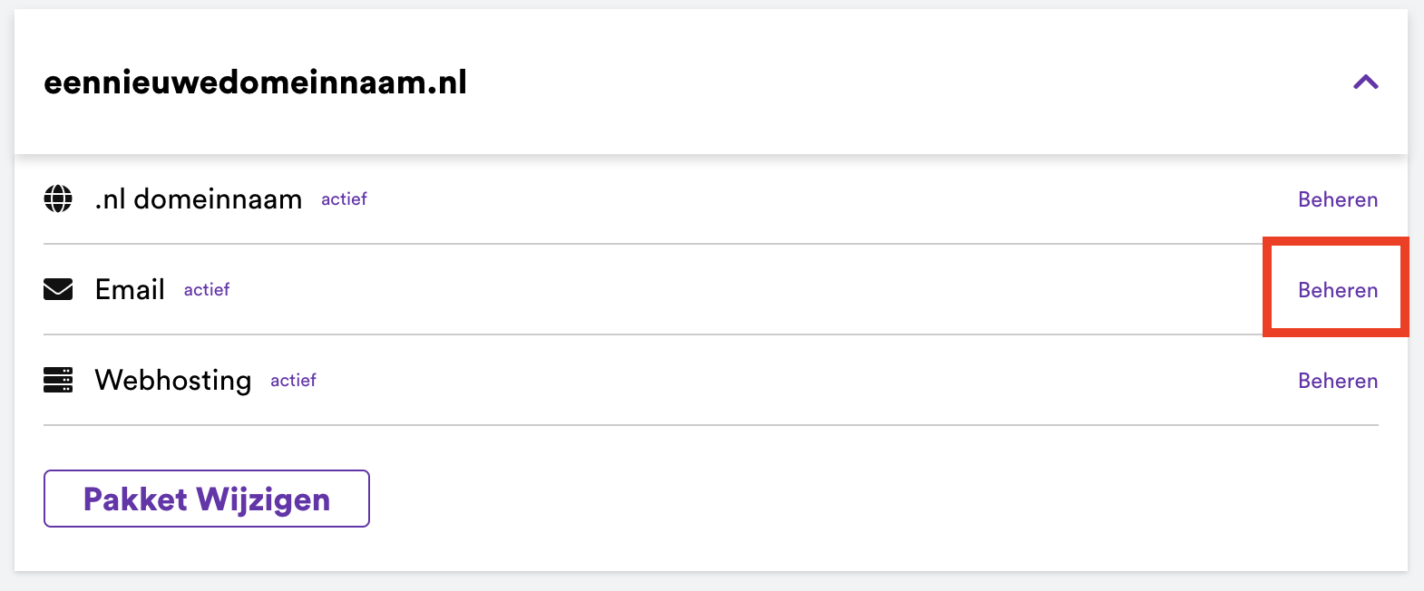1424x591 pixels.
Task: Select the .nl domeinnaam label text
Action: (x=198, y=199)
